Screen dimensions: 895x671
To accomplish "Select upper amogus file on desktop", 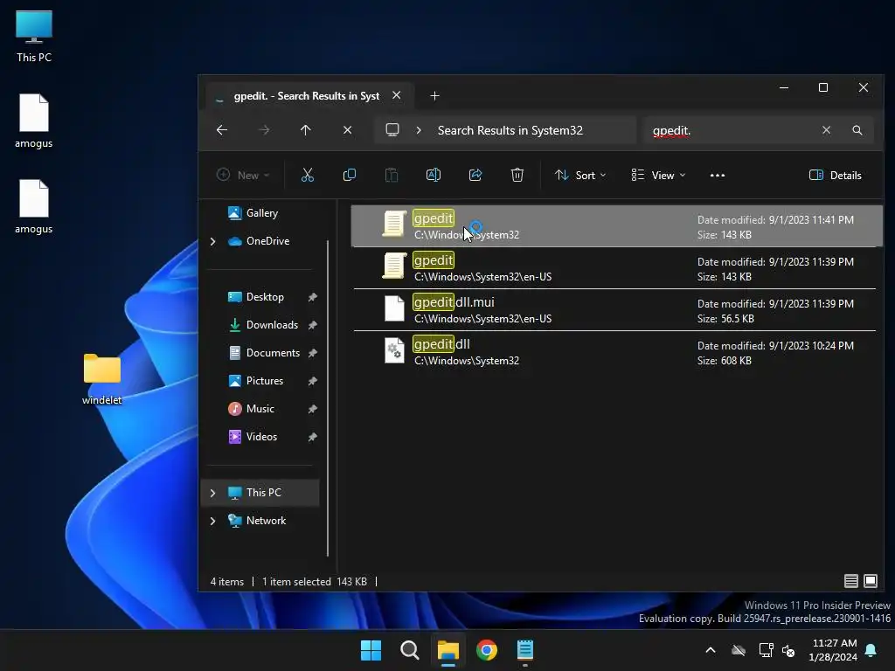I will click(34, 121).
